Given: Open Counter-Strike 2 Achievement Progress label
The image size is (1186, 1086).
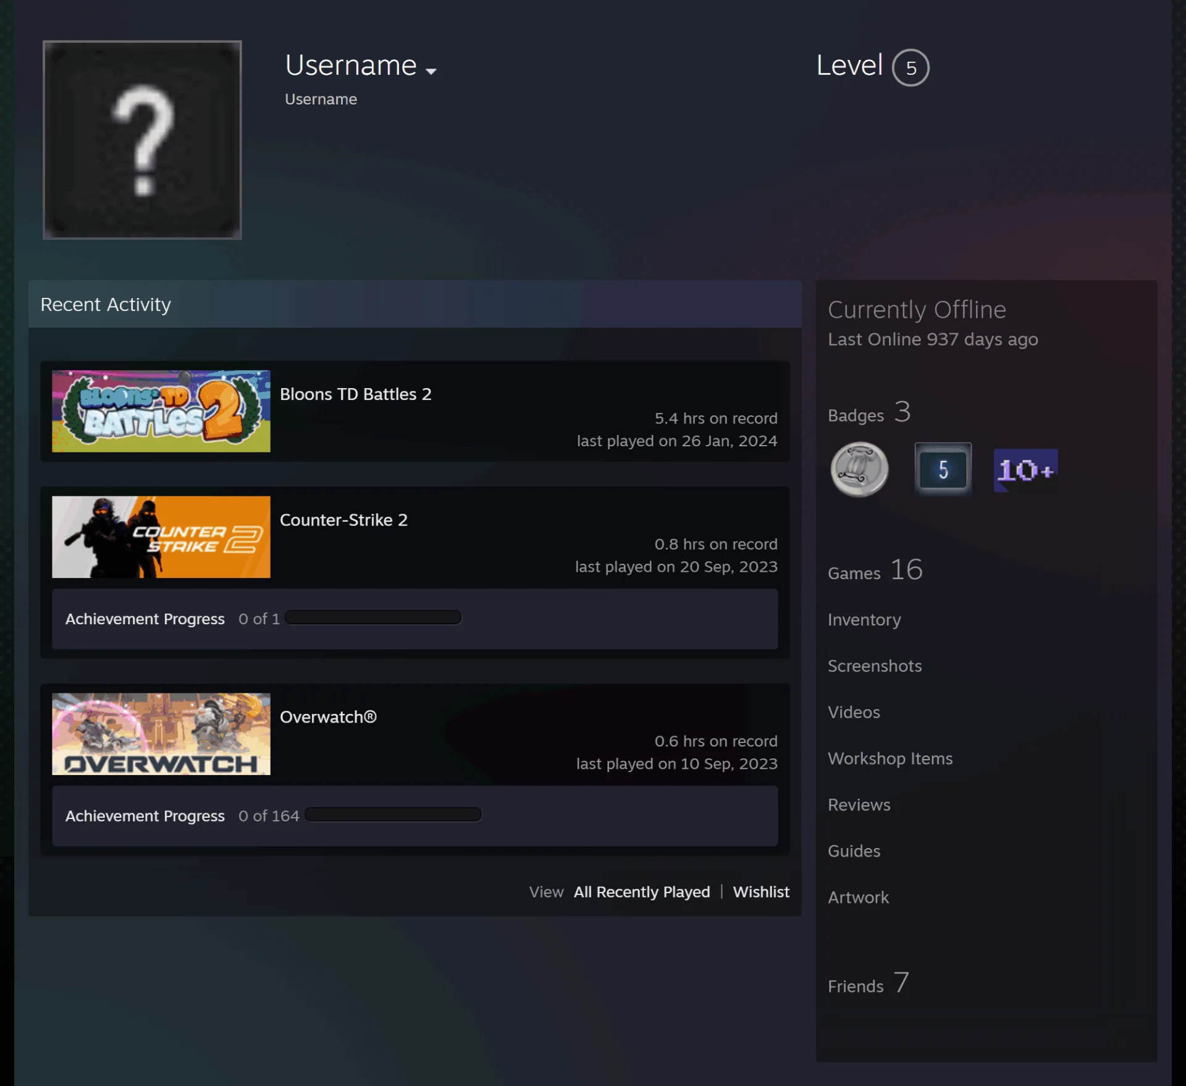Looking at the screenshot, I should (x=145, y=619).
